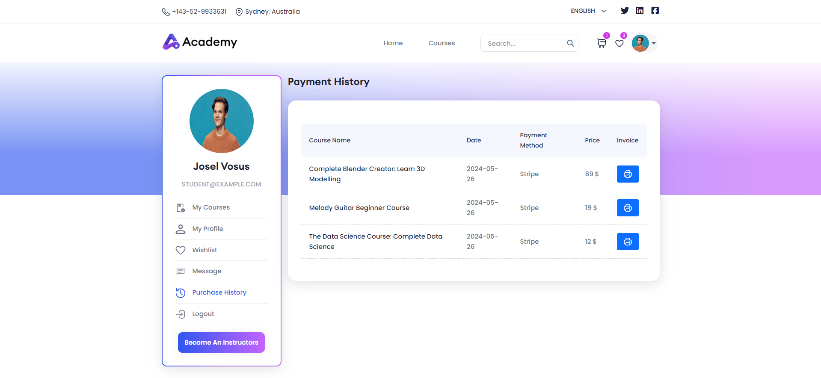Viewport: 821px width, 378px height.
Task: Go to Message in the sidebar
Action: (207, 271)
